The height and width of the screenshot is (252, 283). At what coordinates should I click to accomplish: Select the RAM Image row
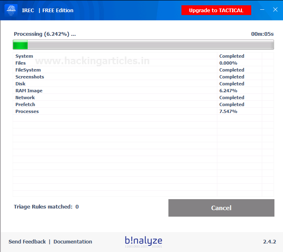click(143, 91)
